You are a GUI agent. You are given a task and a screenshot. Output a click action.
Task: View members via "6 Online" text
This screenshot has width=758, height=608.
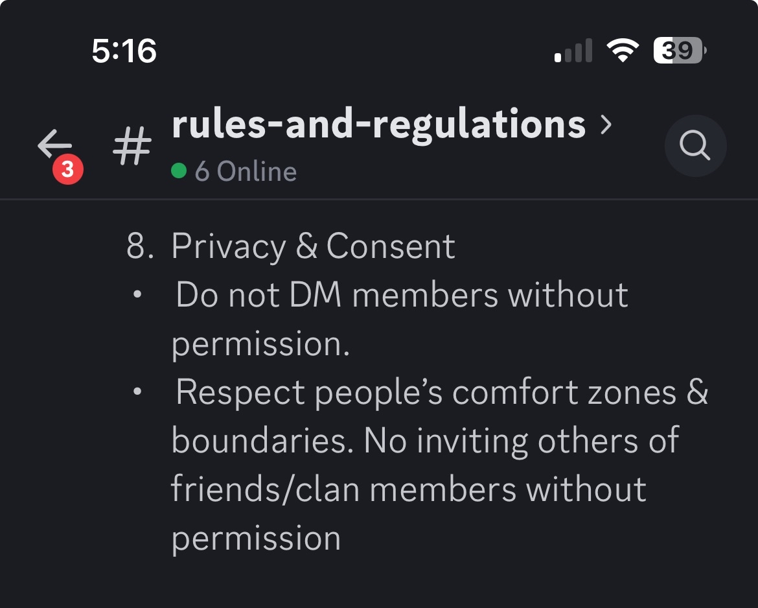[x=246, y=172]
